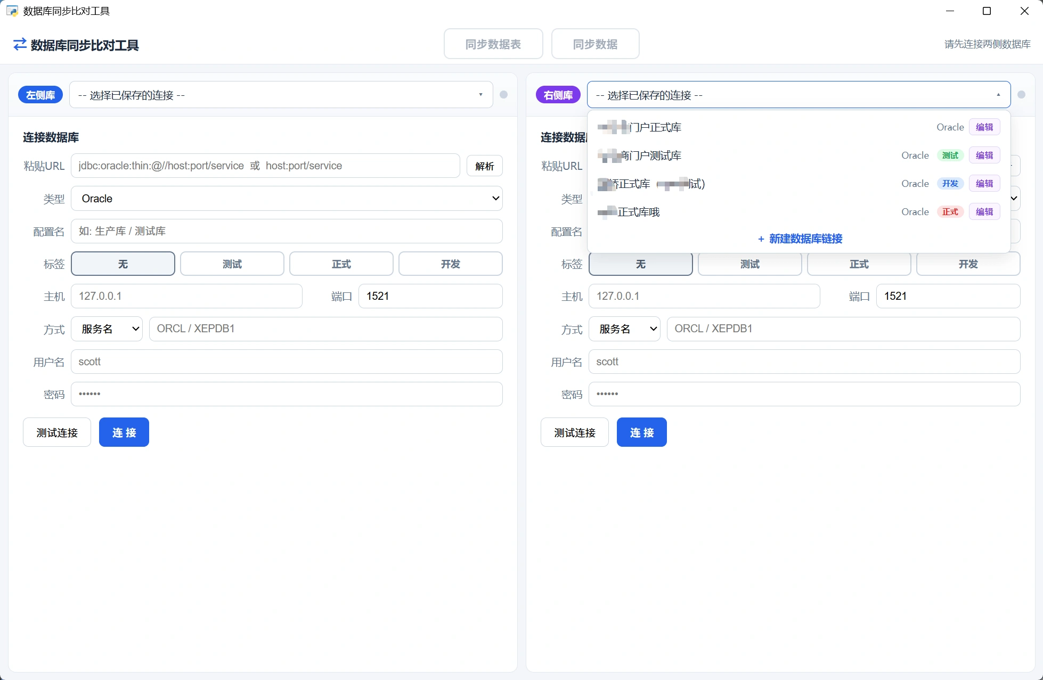
Task: Click 测试连接 in the left panel
Action: point(57,432)
